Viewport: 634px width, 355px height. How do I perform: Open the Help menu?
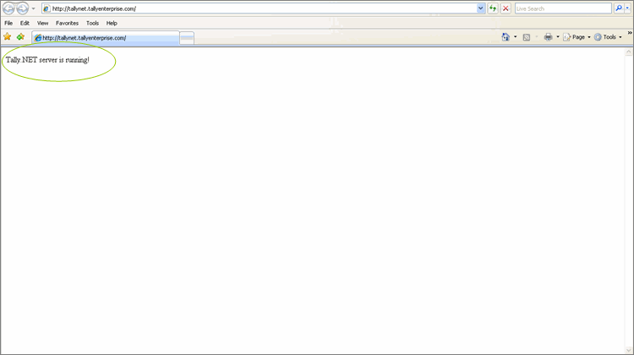click(112, 23)
